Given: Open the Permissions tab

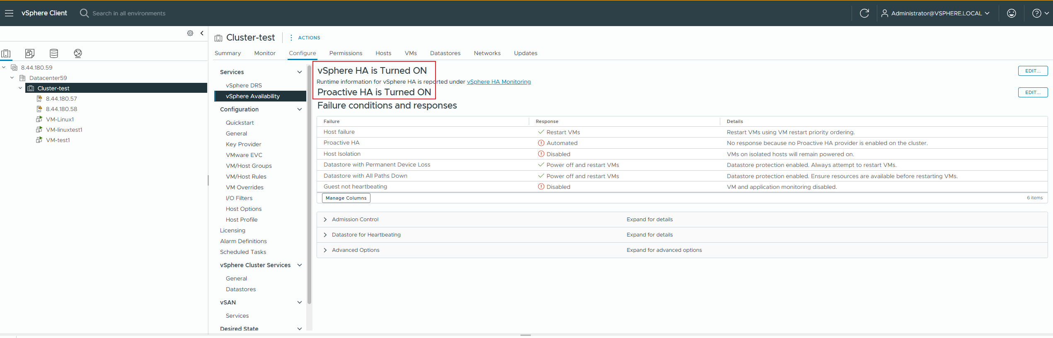Looking at the screenshot, I should (346, 53).
